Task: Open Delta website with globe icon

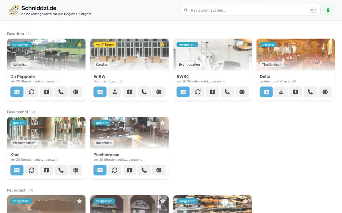Action: point(325,92)
